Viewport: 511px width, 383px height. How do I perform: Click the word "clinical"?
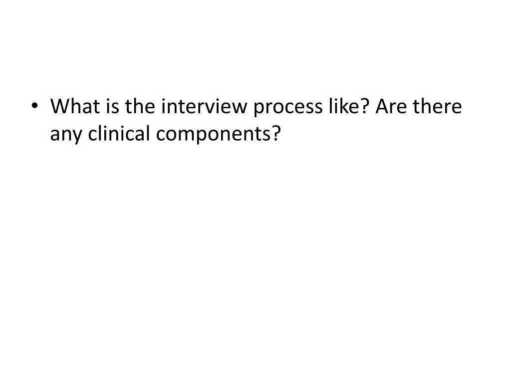pos(119,133)
